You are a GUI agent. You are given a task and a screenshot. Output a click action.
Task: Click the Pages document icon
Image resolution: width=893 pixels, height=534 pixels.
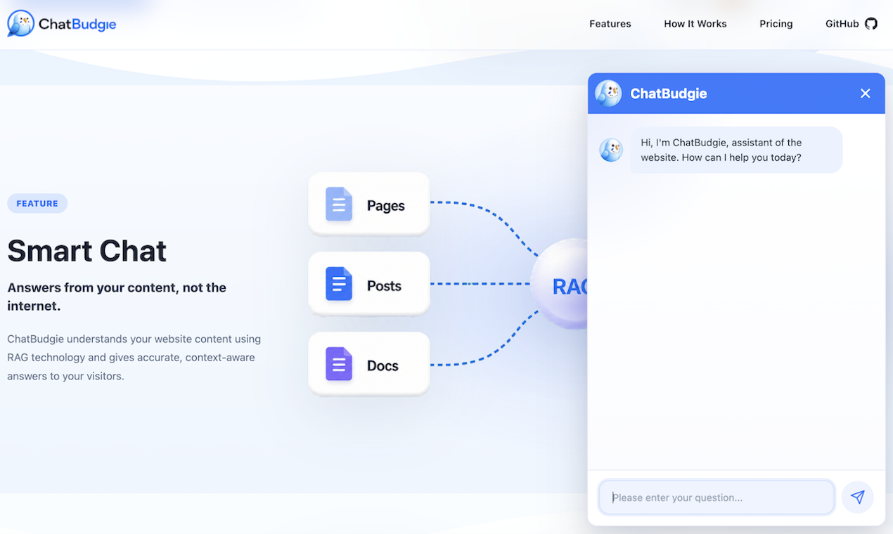click(x=339, y=204)
